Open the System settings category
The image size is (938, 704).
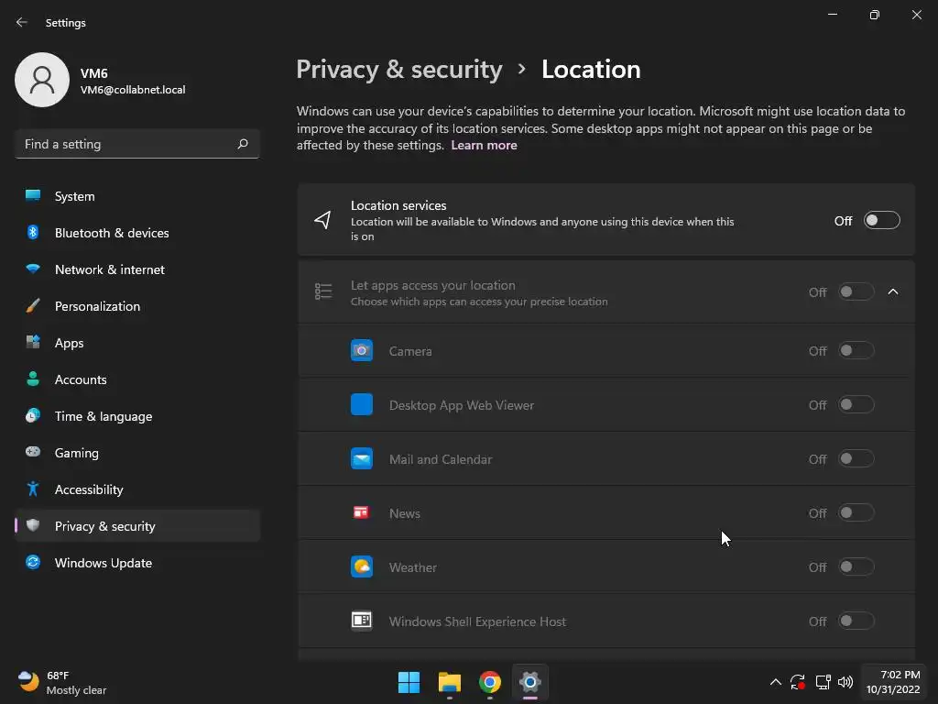137,196
